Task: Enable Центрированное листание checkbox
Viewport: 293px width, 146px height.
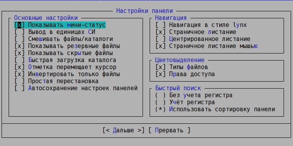Action: pyautogui.click(x=203, y=39)
